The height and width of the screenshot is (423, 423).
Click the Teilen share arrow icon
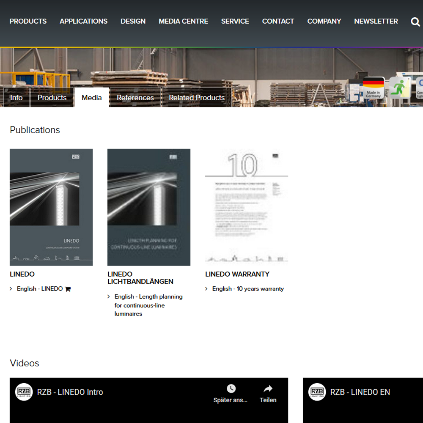click(x=268, y=388)
